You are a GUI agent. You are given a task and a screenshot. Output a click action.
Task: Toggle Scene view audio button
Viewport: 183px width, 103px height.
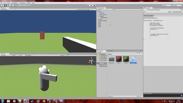[x=26, y=55]
